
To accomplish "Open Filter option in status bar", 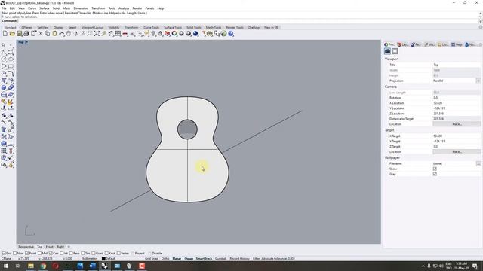I will tap(257, 259).
